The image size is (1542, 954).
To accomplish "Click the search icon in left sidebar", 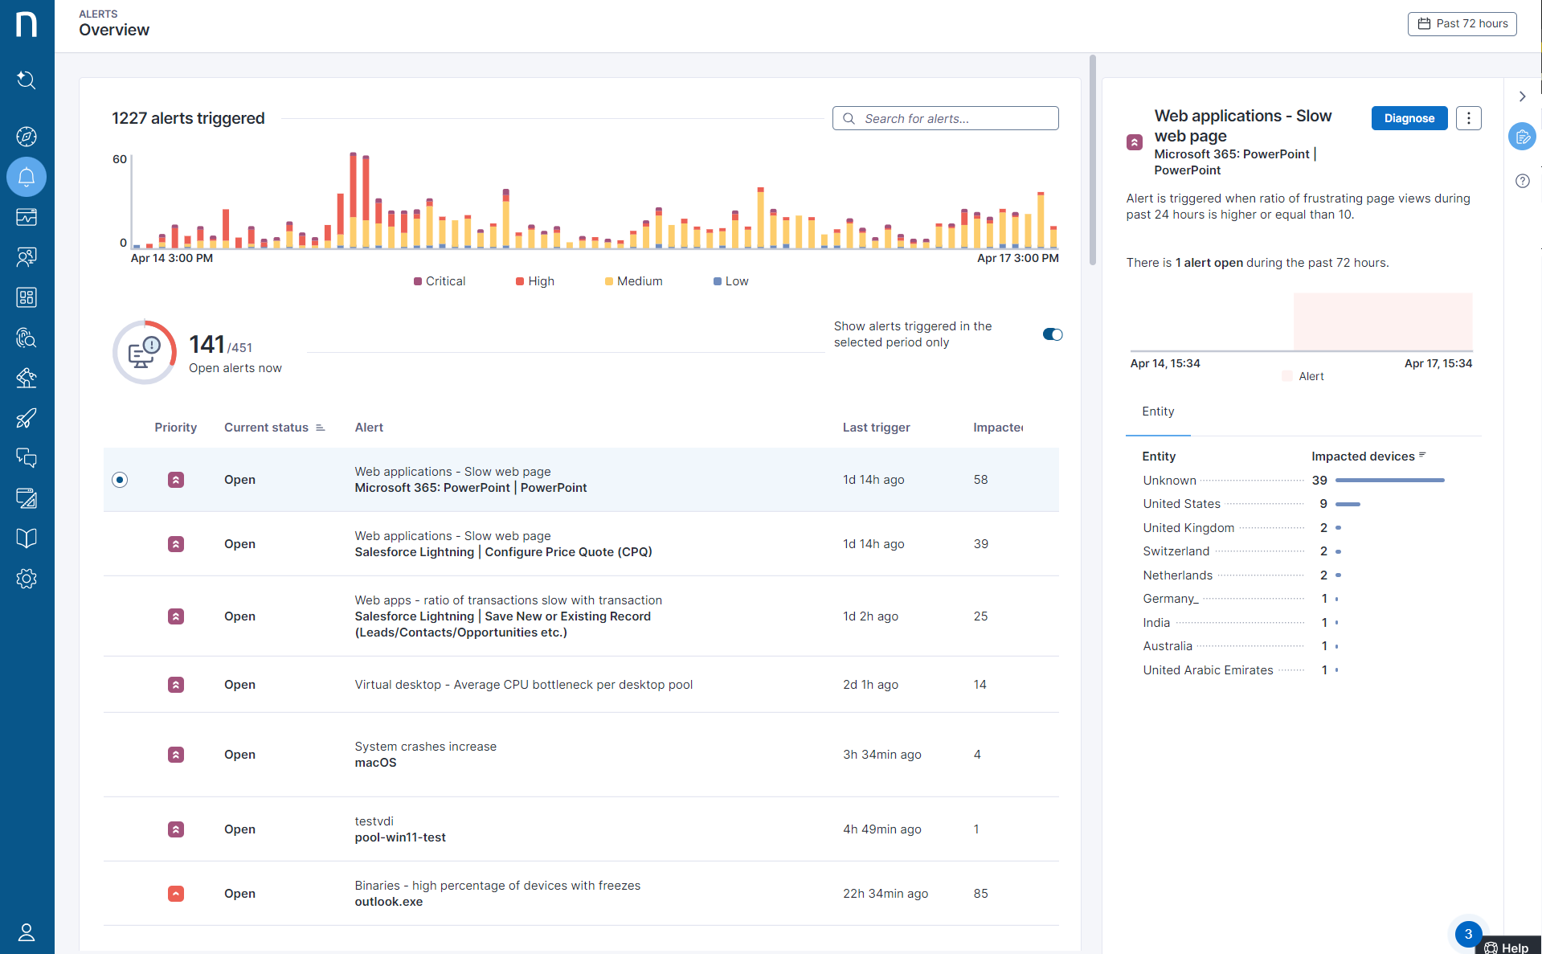I will 27,80.
